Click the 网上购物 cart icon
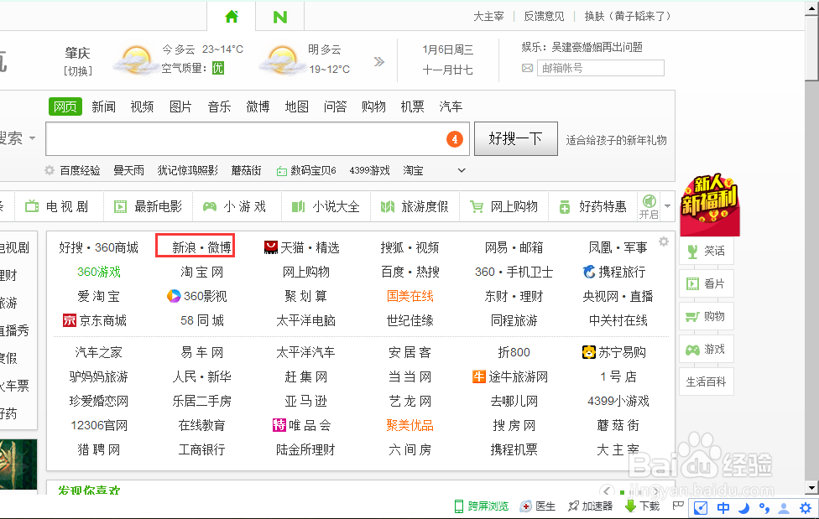 tap(477, 207)
